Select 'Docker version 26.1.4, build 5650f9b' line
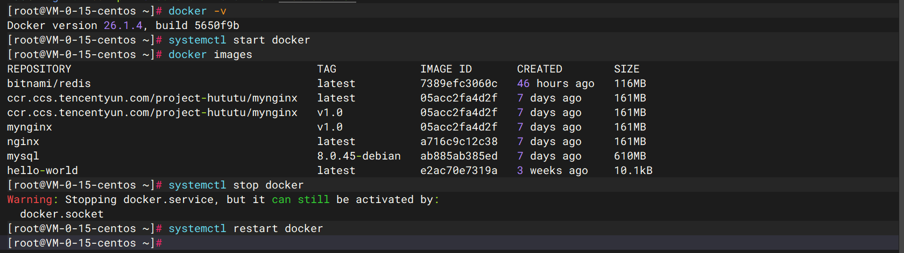904x253 pixels. 123,25
